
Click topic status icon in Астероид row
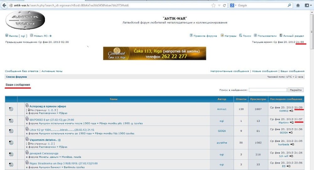[11, 109]
